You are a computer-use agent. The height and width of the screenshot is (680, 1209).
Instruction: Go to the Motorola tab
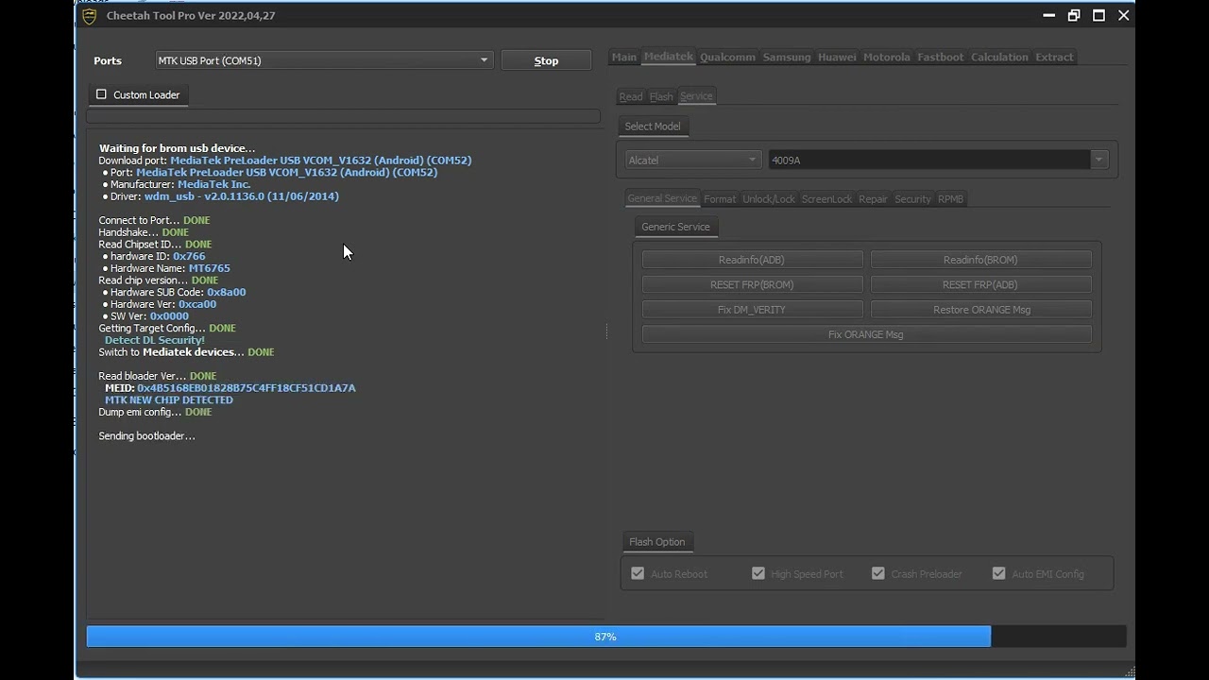pyautogui.click(x=886, y=57)
